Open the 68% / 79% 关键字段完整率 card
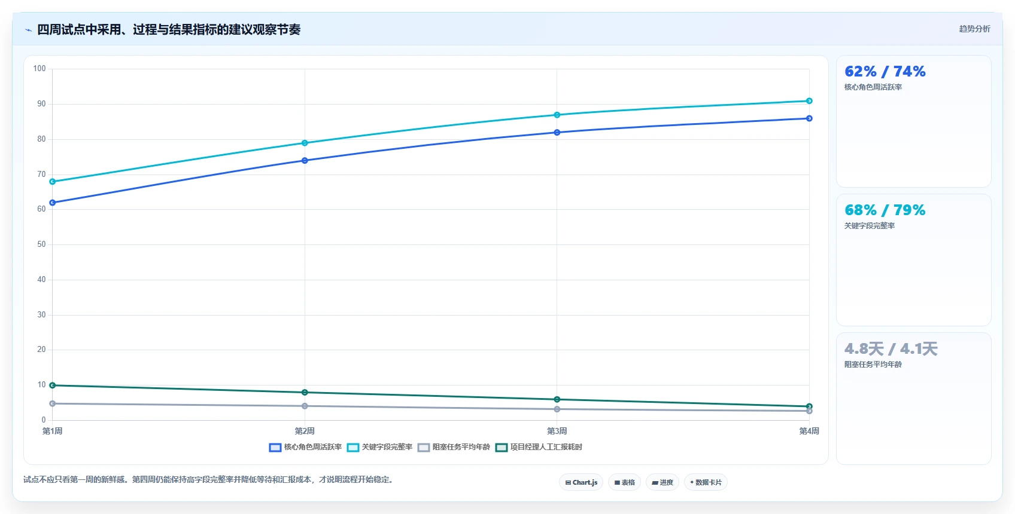The image size is (1015, 514). [913, 260]
